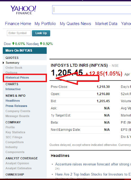
Task: Open Industry link in sidebar
Action: pyautogui.click(x=12, y=147)
